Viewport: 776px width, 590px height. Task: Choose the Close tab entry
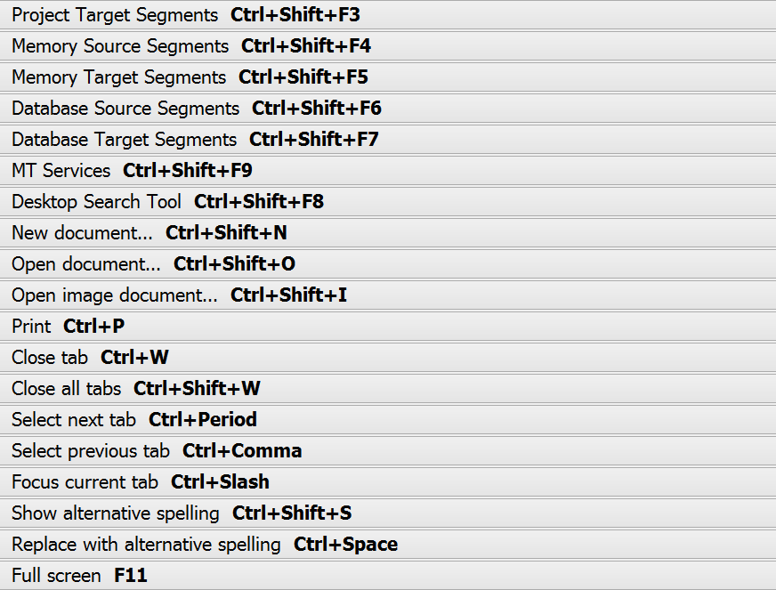(x=50, y=358)
